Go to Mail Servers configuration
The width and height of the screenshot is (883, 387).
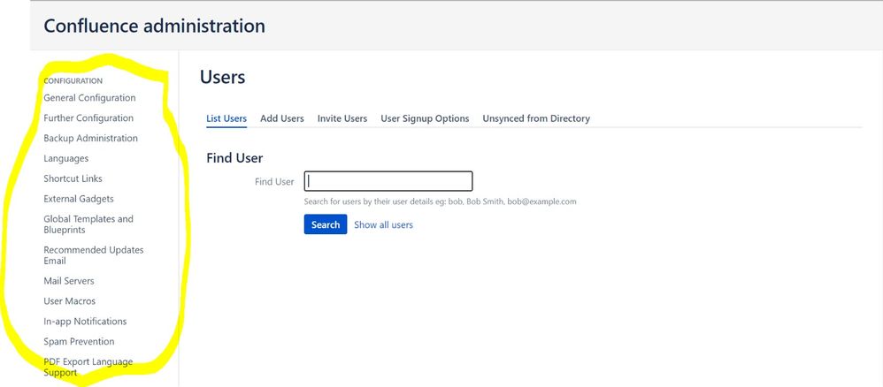[x=69, y=281]
